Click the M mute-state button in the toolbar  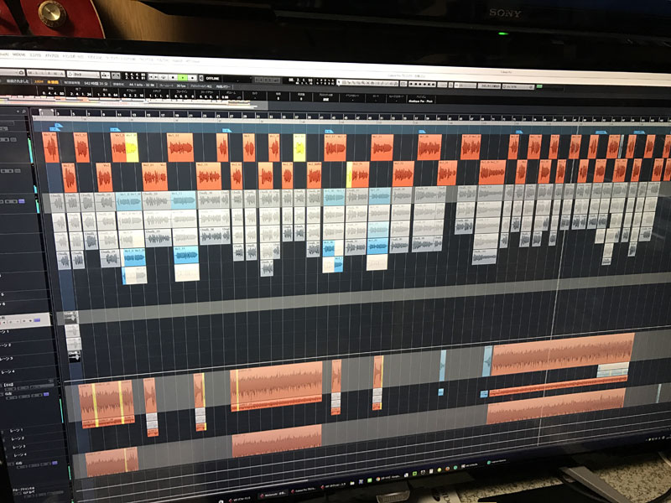pyautogui.click(x=30, y=73)
